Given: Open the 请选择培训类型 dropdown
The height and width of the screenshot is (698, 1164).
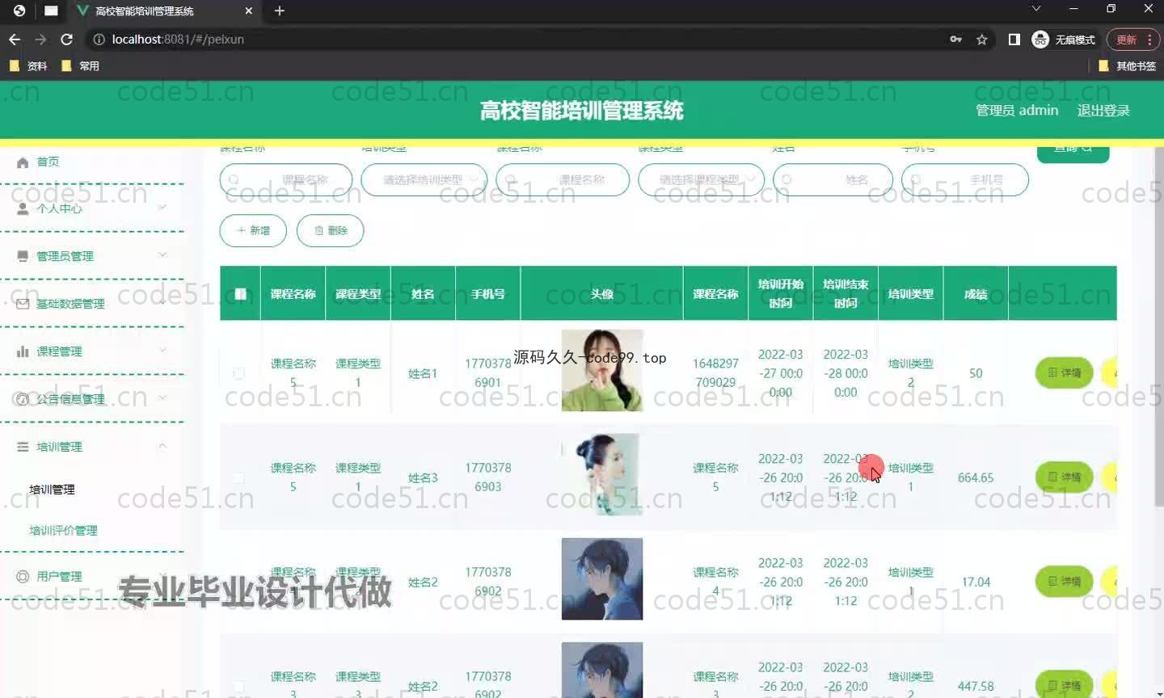Looking at the screenshot, I should 424,179.
